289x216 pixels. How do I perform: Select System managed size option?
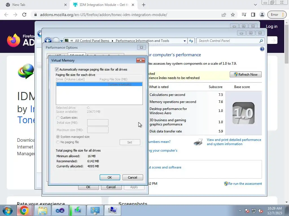(58, 137)
